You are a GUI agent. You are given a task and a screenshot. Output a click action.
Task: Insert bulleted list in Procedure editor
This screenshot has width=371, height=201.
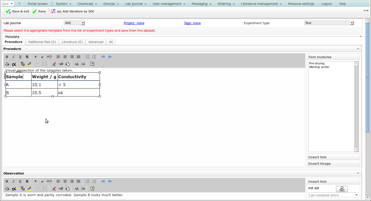pos(87,57)
